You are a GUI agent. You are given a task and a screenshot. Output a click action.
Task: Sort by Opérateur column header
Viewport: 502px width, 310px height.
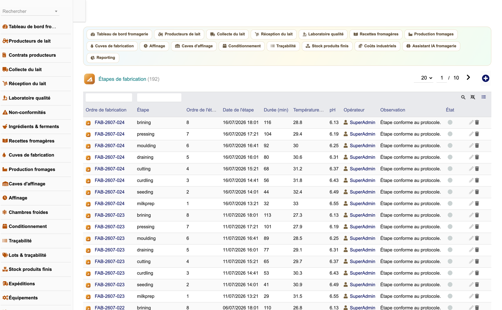click(354, 110)
